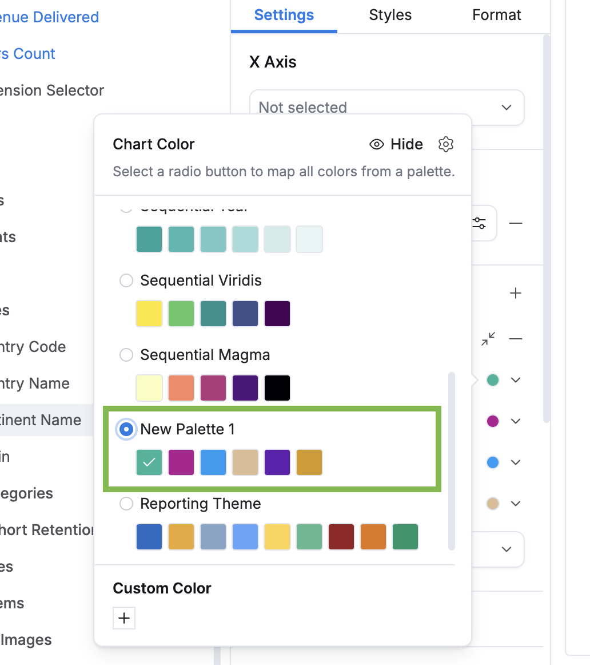Switch to the Styles tab
This screenshot has width=590, height=665.
(390, 15)
